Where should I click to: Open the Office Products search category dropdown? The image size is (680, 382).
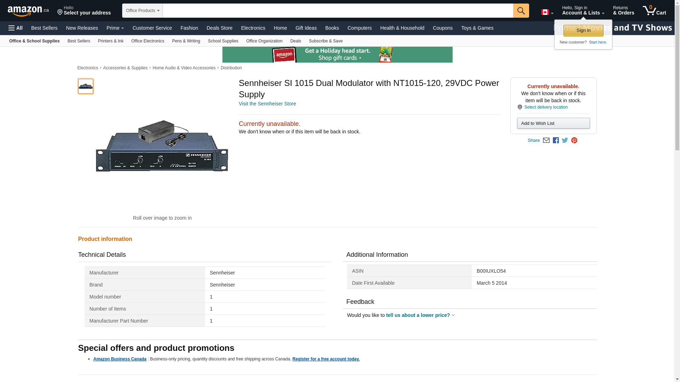click(x=142, y=11)
